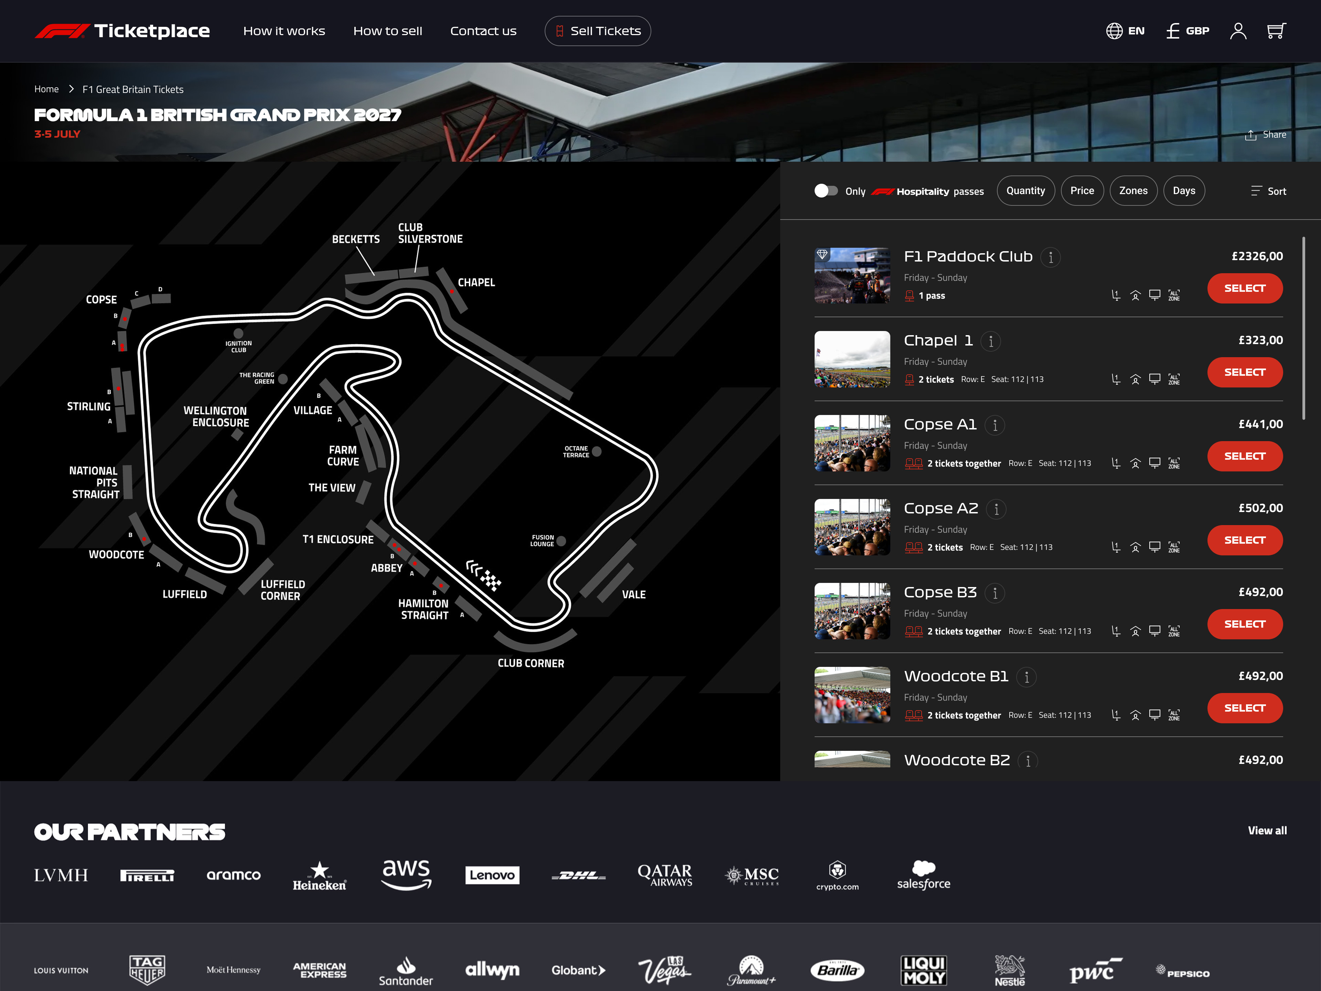Open the user account icon

coord(1238,31)
